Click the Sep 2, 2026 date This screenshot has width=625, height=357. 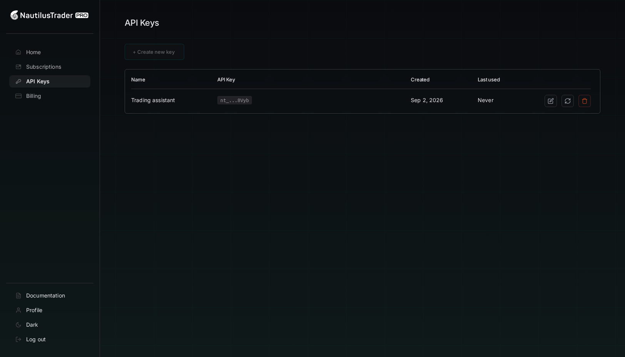coord(427,100)
